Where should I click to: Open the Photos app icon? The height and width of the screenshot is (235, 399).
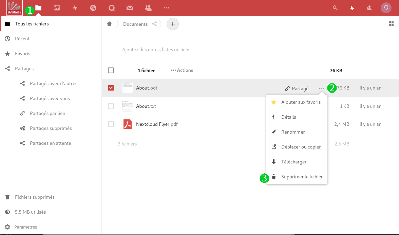[x=57, y=8]
